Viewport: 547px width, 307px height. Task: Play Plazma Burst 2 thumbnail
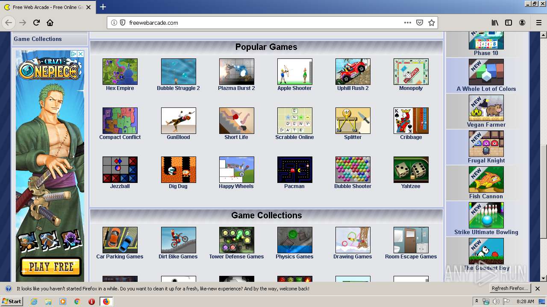(236, 72)
